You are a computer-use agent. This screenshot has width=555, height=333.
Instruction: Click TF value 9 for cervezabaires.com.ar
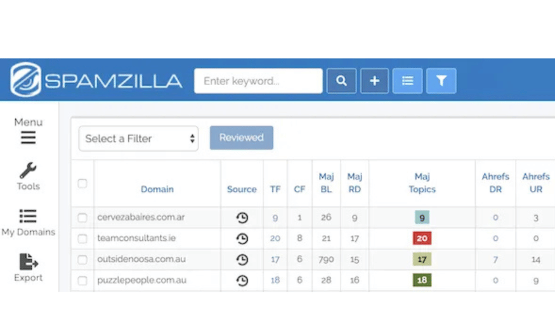pyautogui.click(x=275, y=218)
